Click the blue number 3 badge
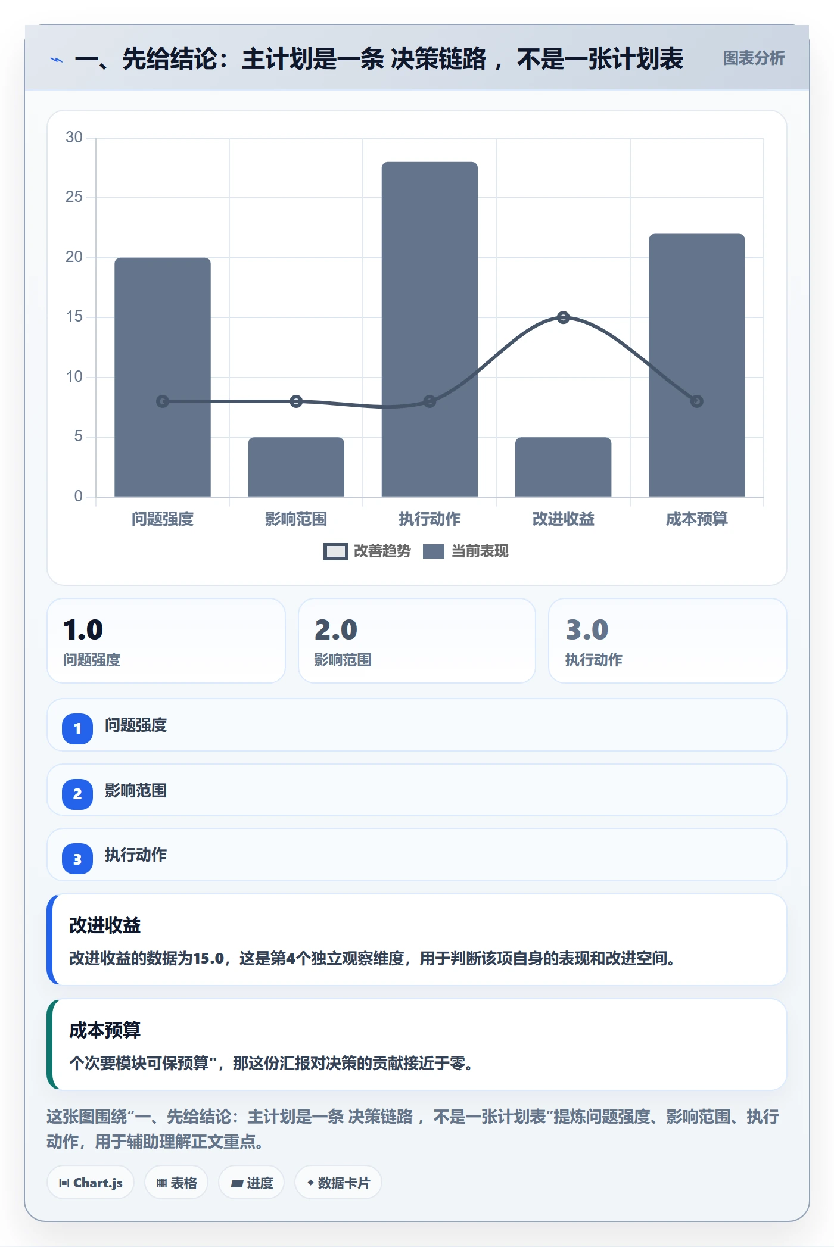Viewport: 834px width, 1247px height. point(77,859)
